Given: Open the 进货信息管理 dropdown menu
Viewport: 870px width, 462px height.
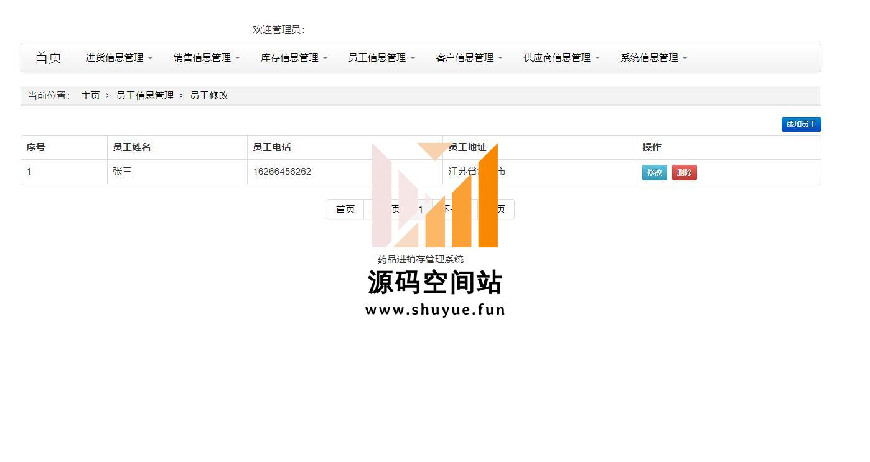Looking at the screenshot, I should [x=119, y=58].
